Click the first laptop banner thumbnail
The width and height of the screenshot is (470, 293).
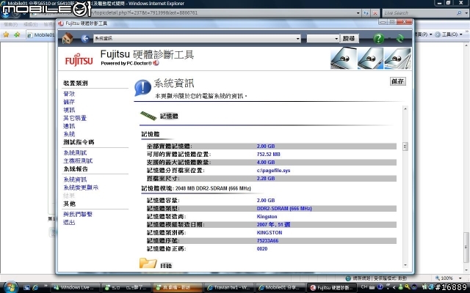click(344, 58)
